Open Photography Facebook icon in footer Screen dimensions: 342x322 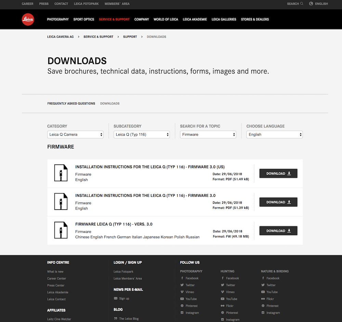(x=182, y=278)
